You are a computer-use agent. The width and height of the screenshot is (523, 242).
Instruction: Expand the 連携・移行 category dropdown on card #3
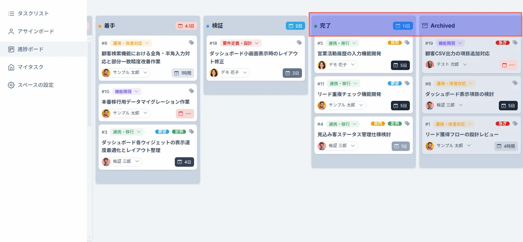127,131
